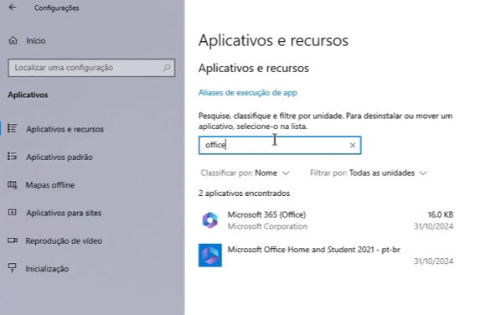This screenshot has width=501, height=315.
Task: Select Microsoft 365 (Office) app entry
Action: pos(326,220)
